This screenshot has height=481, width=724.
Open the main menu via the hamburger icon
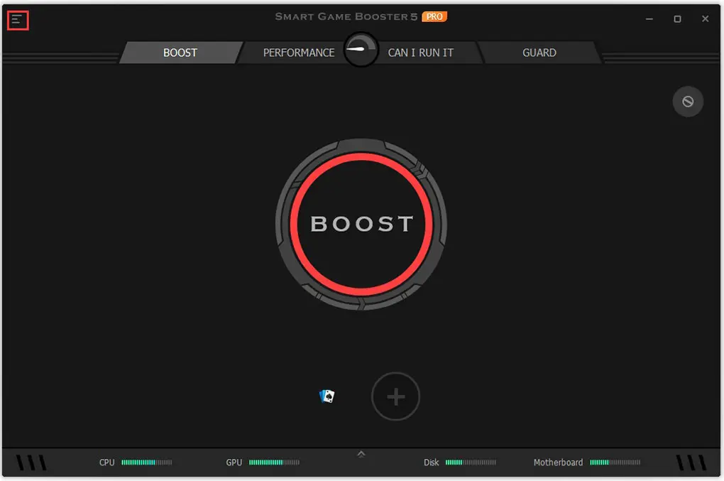pos(17,18)
